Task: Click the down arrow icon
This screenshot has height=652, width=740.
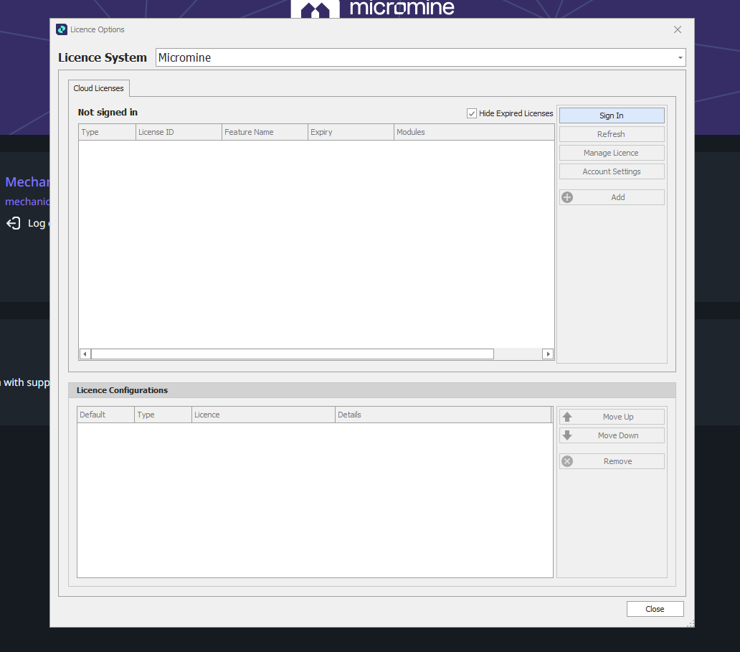Action: click(567, 435)
